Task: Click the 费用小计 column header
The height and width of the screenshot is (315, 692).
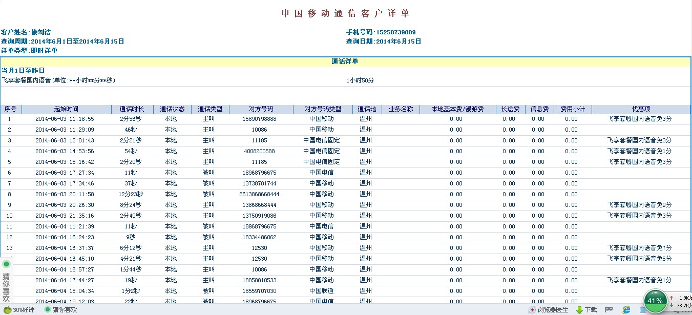Action: (573, 109)
